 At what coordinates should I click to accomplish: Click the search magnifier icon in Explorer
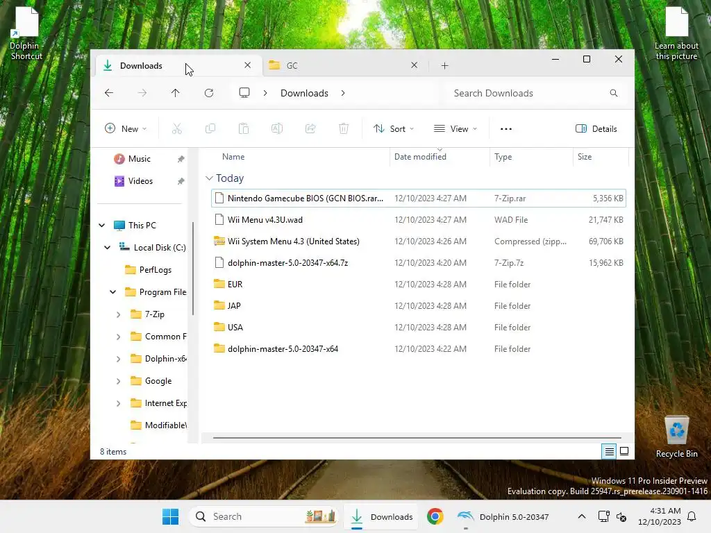point(614,93)
